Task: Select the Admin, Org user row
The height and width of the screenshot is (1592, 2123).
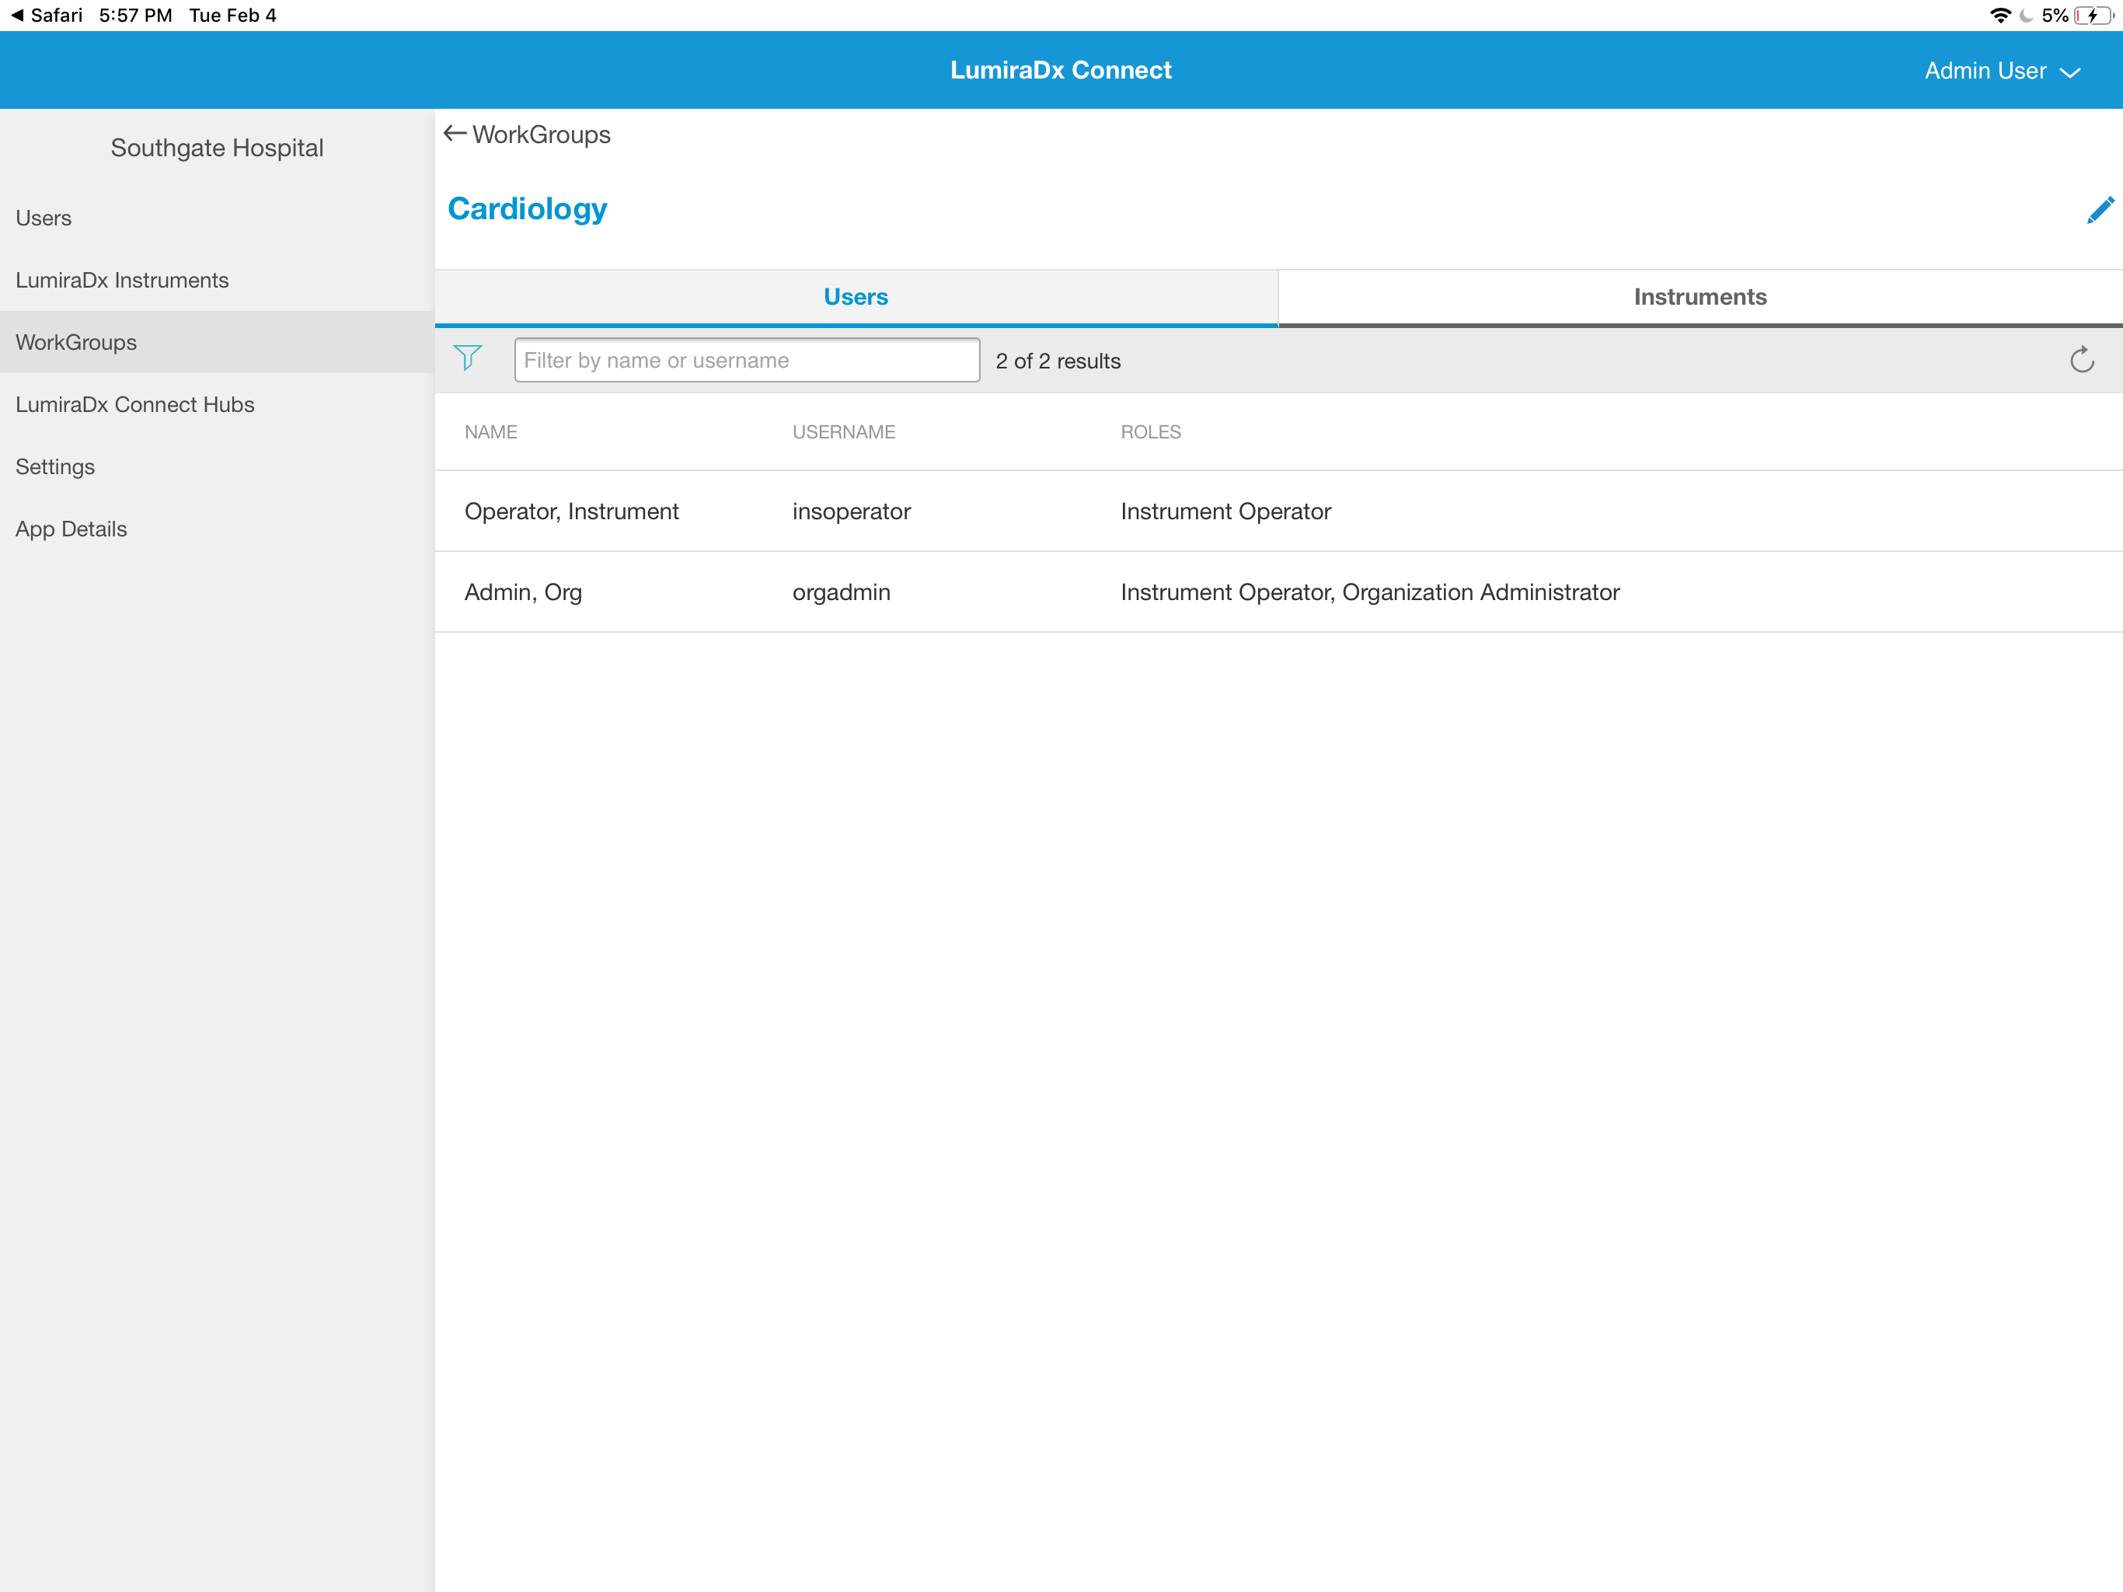Action: pyautogui.click(x=1278, y=592)
